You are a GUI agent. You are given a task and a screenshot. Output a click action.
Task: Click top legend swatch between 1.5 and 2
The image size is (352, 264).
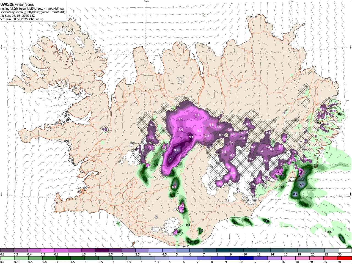pos(88,251)
